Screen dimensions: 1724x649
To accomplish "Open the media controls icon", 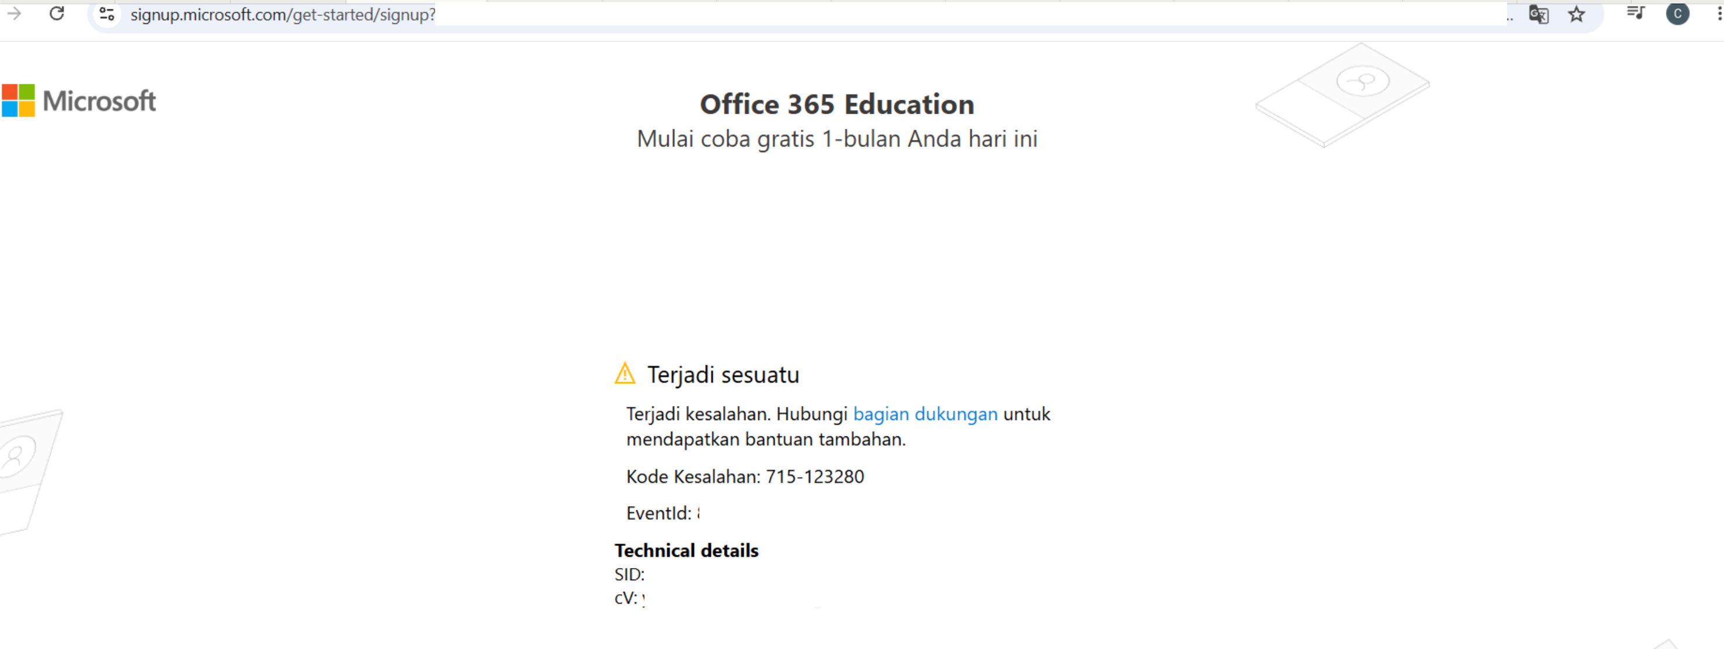I will pyautogui.click(x=1636, y=13).
